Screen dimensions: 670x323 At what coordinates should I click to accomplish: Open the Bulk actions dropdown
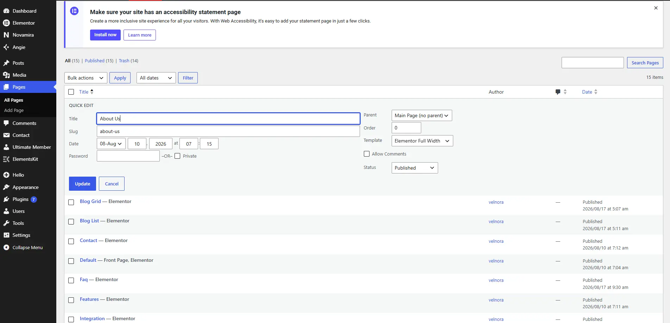86,78
